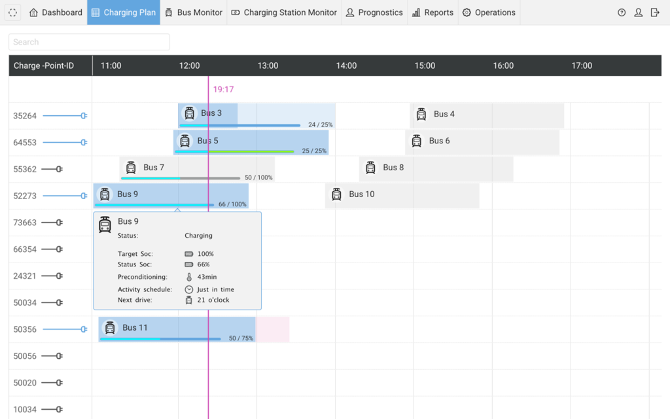The height and width of the screenshot is (419, 670).
Task: Click the Bus 6 icon in timeline
Action: pos(417,141)
